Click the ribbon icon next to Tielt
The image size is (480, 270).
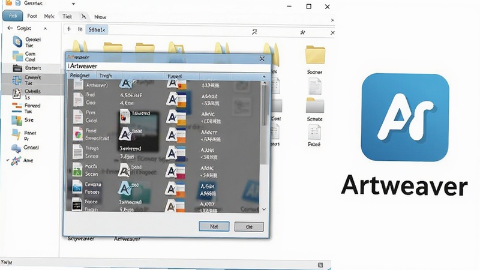(x=83, y=16)
